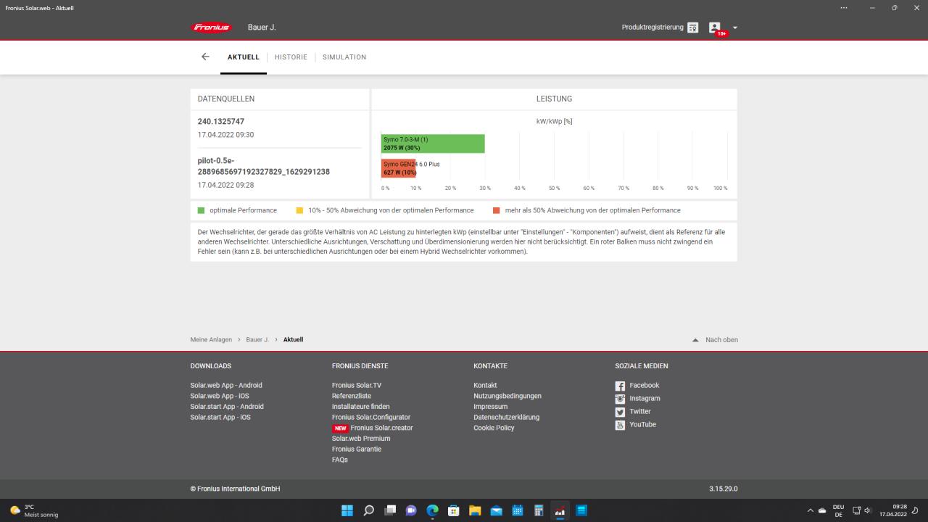This screenshot has height=522, width=928.
Task: Open Installateure finden link
Action: coord(361,407)
